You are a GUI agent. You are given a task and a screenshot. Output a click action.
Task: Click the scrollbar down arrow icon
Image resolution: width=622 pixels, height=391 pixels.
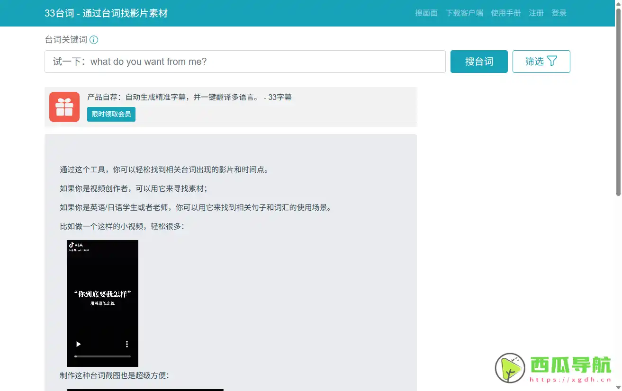tap(619, 388)
